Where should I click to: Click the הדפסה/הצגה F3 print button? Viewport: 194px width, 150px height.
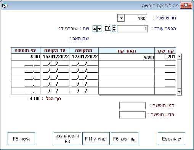pos(67,139)
